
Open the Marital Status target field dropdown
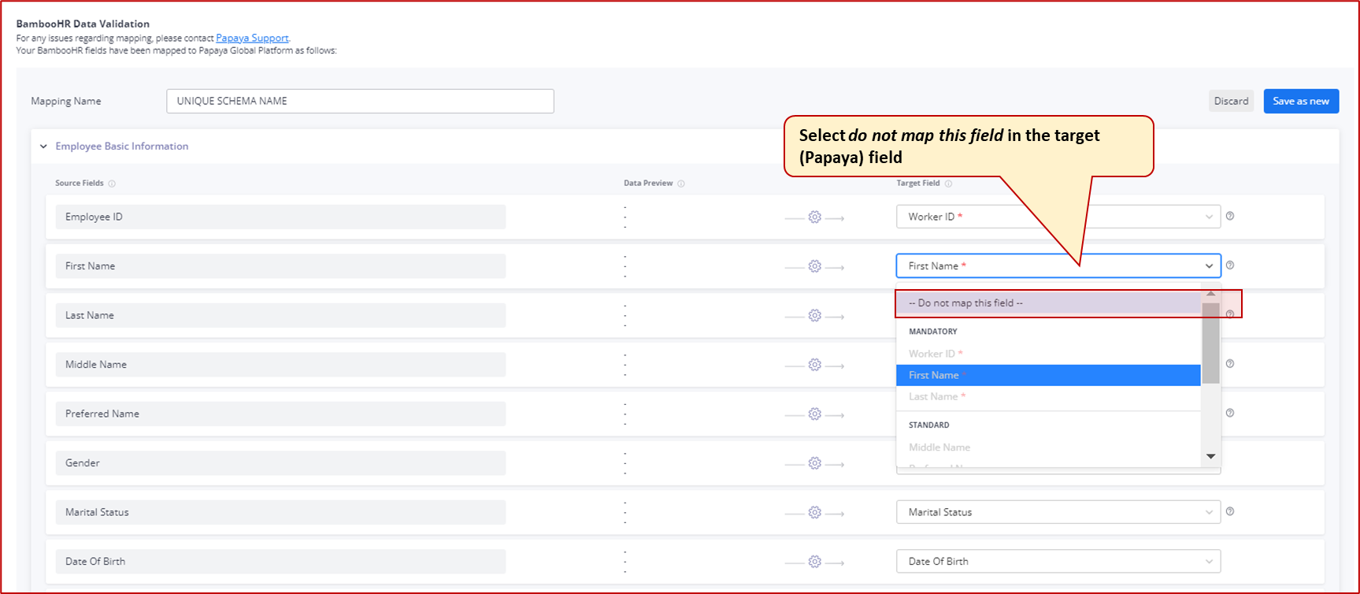click(x=1058, y=512)
